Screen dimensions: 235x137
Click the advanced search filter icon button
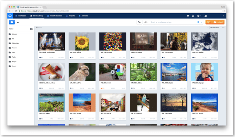click(x=139, y=22)
